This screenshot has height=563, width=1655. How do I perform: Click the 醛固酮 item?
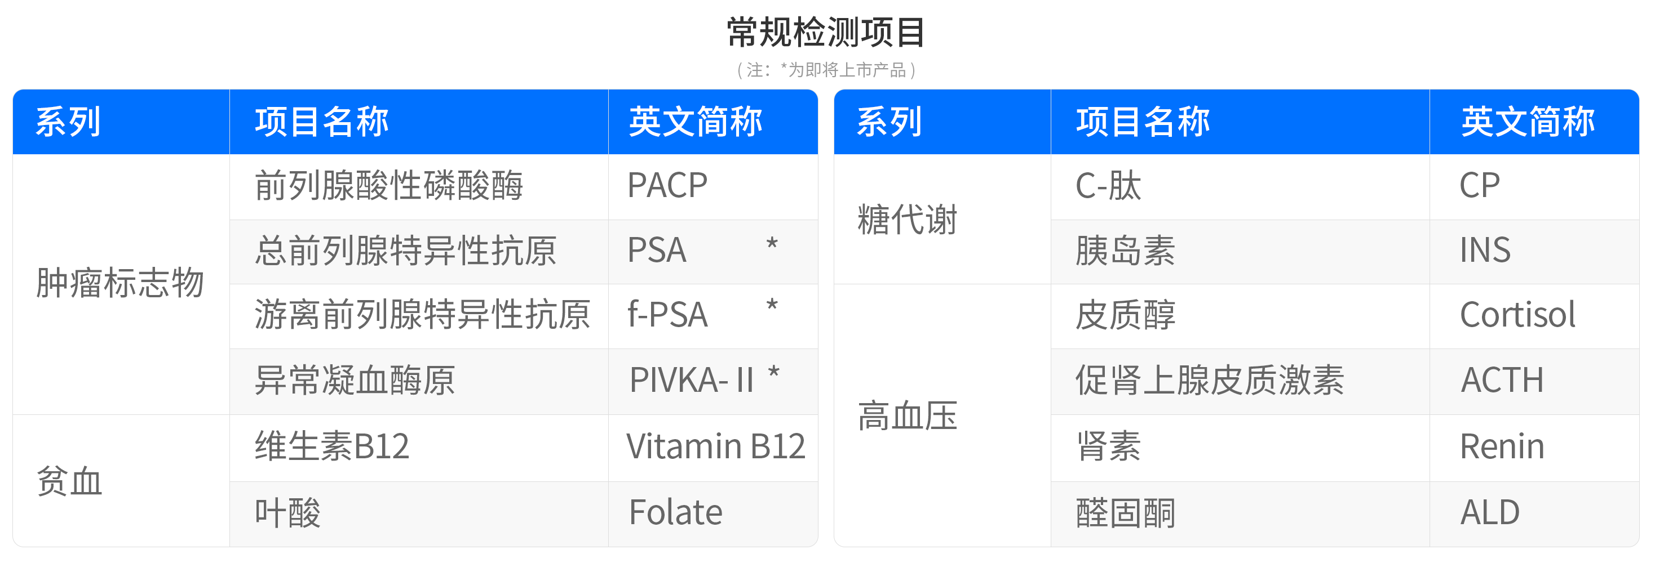[1126, 513]
